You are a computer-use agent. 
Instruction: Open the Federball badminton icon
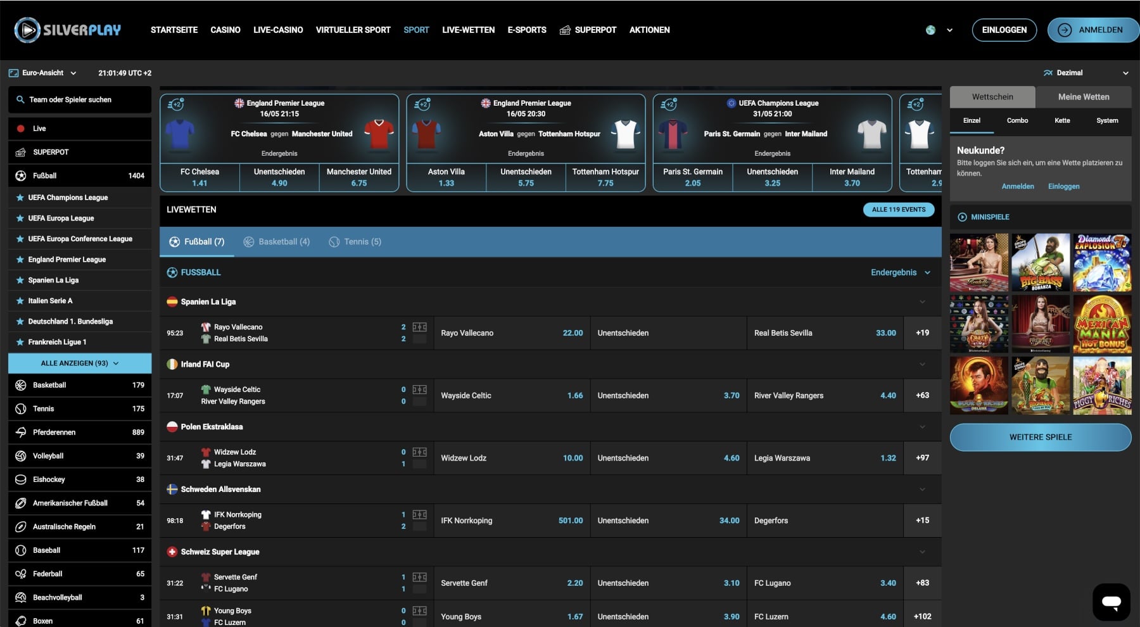tap(20, 574)
